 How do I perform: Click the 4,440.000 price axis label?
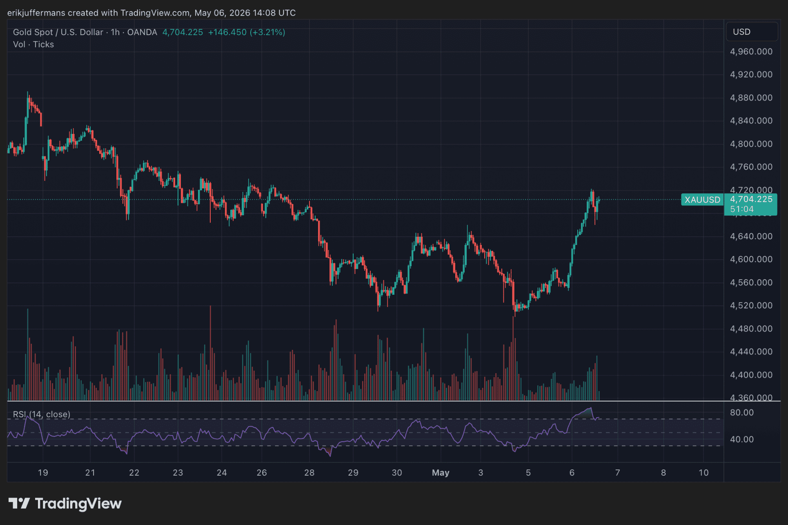[x=751, y=351]
